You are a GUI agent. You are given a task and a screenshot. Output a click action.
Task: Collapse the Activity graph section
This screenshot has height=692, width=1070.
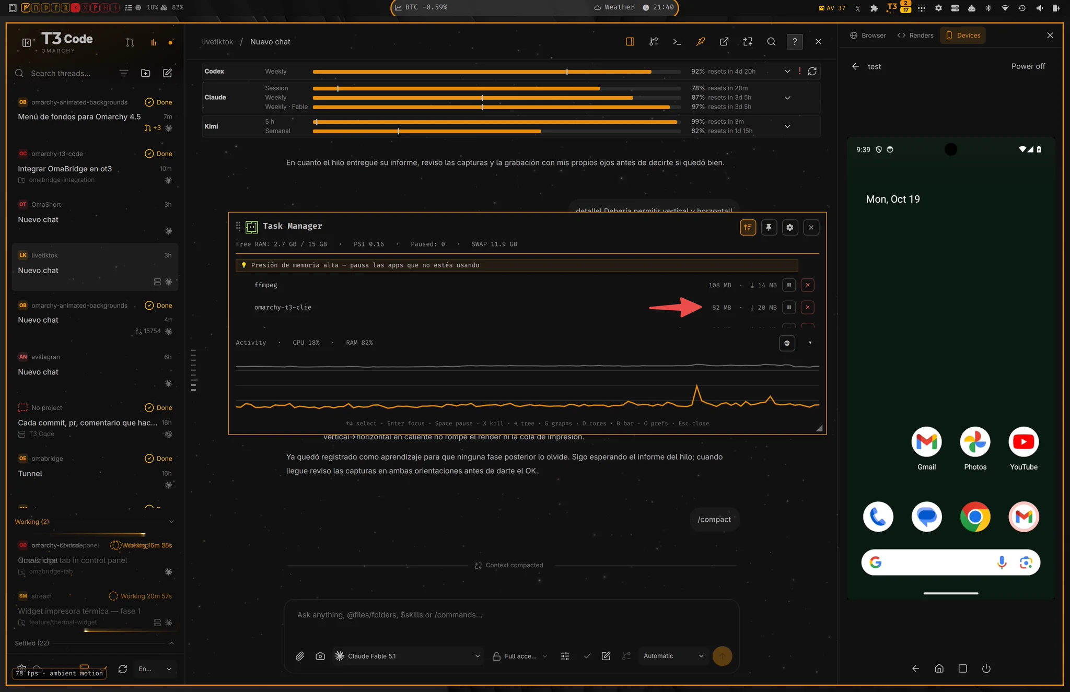810,343
